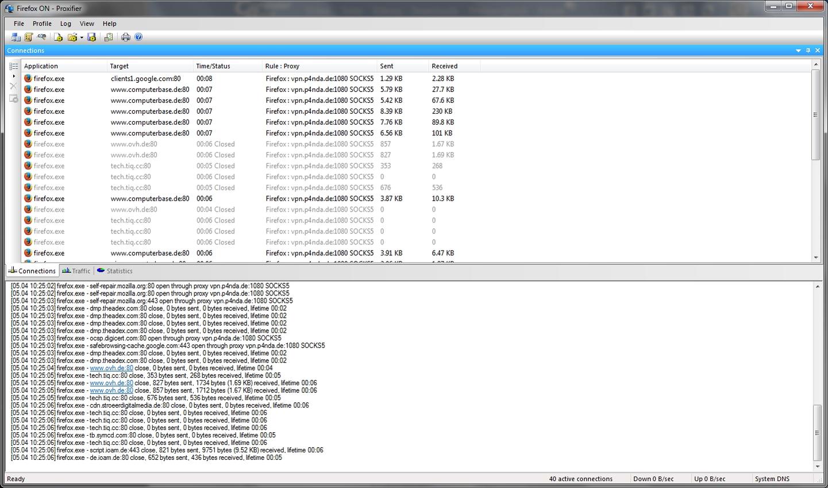This screenshot has width=828, height=488.
Task: Open Connections panel options dropdown arrow
Action: 798,51
